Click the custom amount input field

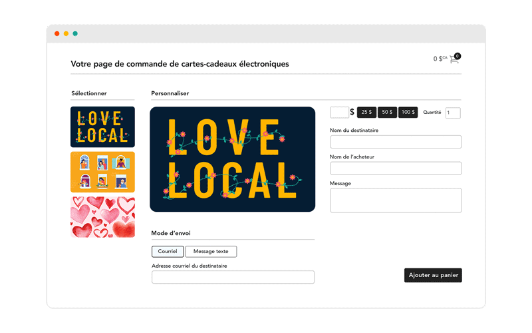[x=339, y=112]
